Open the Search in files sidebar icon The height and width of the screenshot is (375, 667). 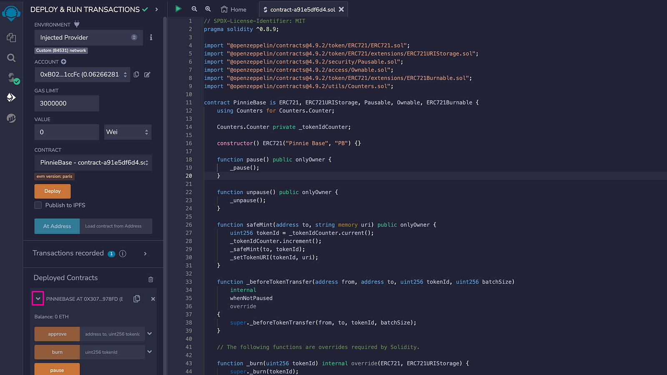click(x=11, y=58)
